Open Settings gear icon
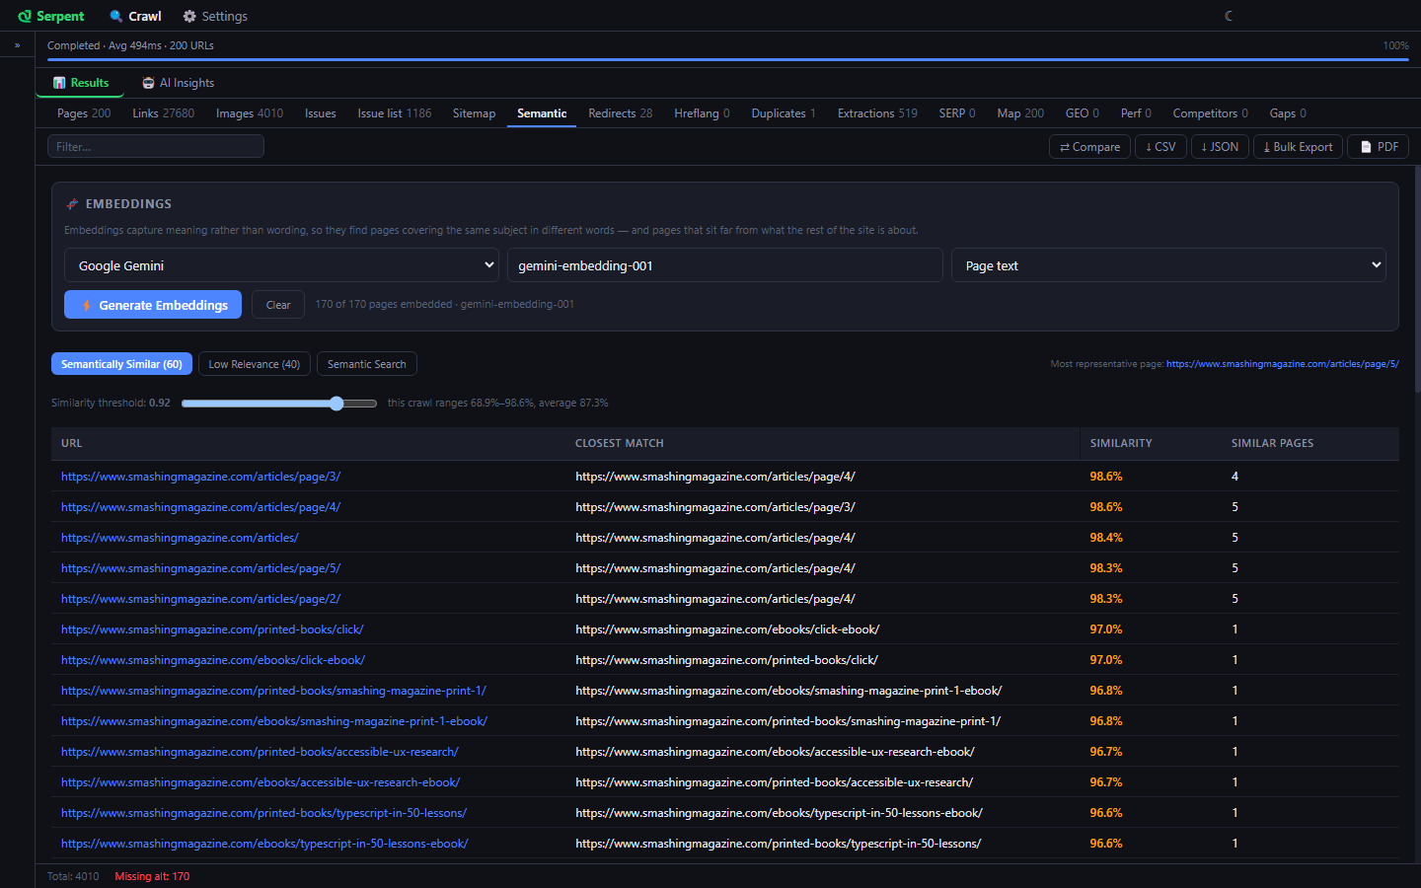Viewport: 1421px width, 888px height. [x=189, y=16]
